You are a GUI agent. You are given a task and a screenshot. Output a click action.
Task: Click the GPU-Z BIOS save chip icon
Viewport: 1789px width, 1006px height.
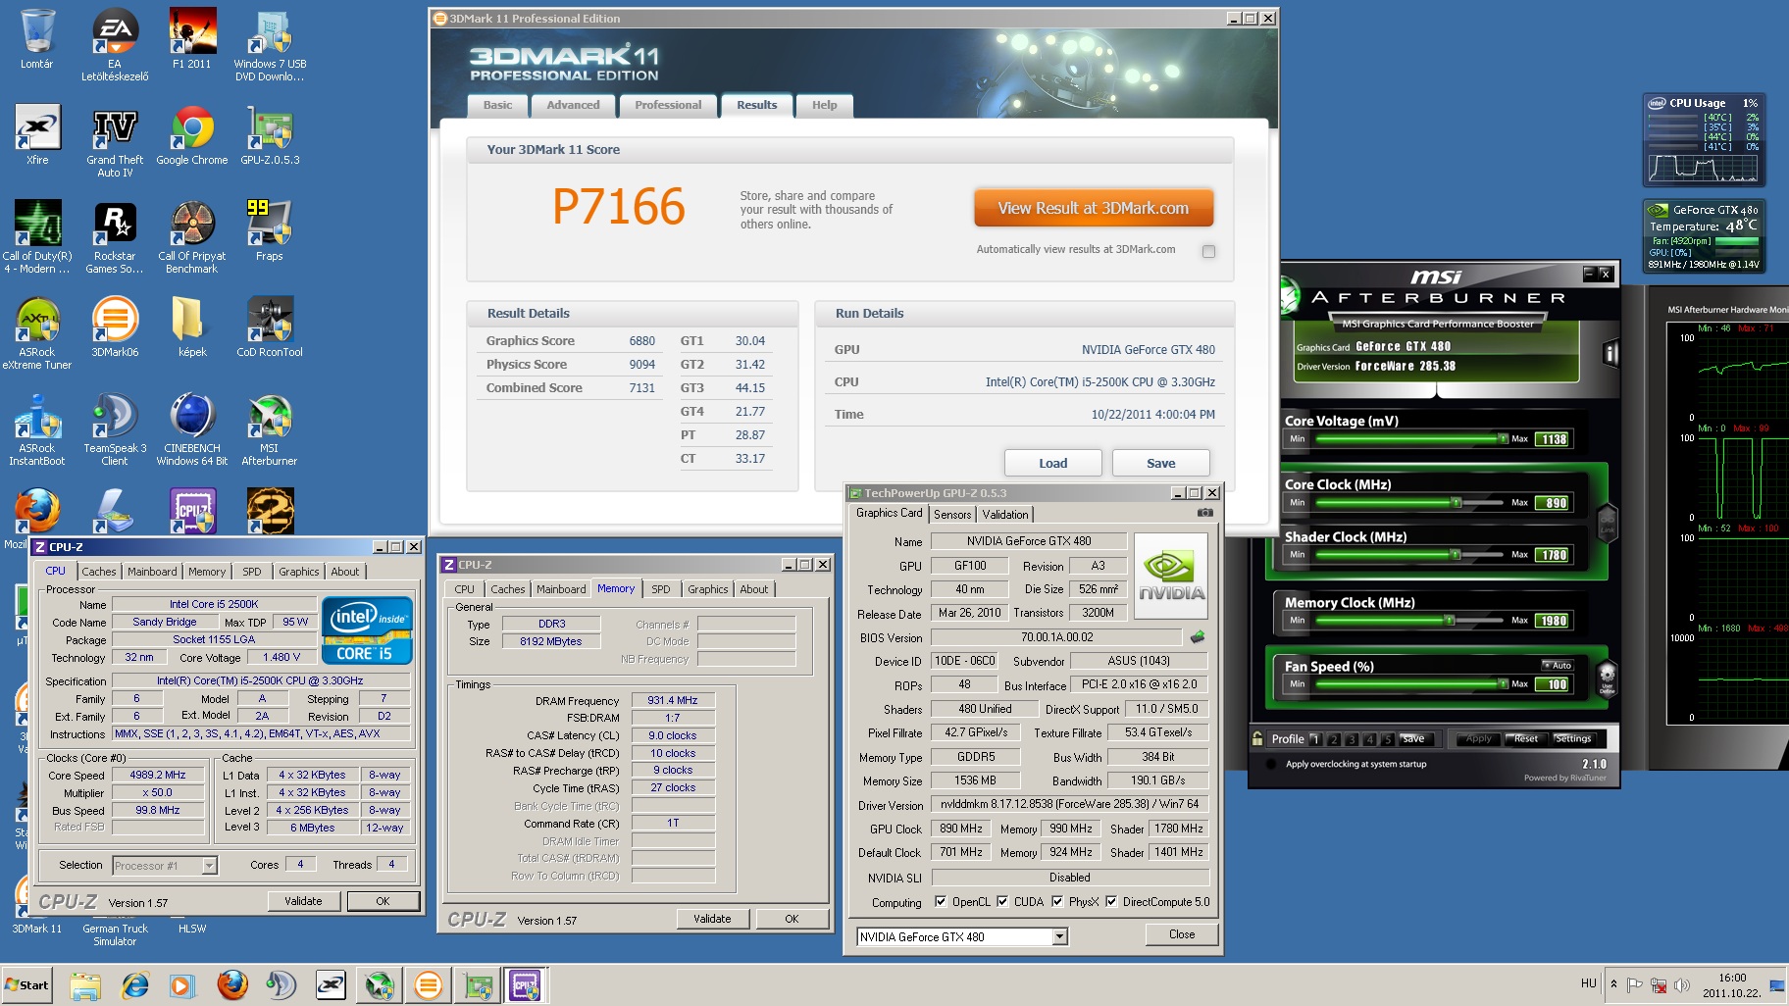pyautogui.click(x=1198, y=637)
